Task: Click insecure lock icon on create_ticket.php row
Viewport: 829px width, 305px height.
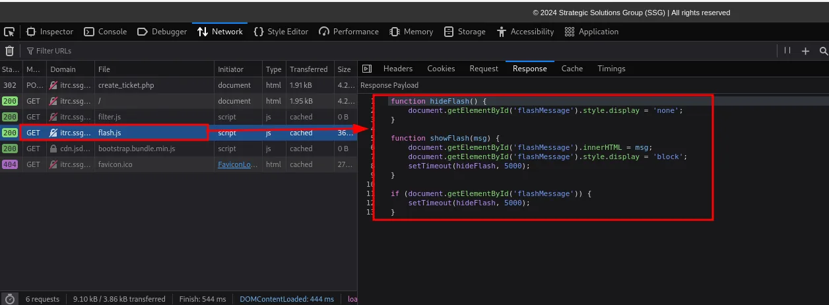Action: coord(53,85)
